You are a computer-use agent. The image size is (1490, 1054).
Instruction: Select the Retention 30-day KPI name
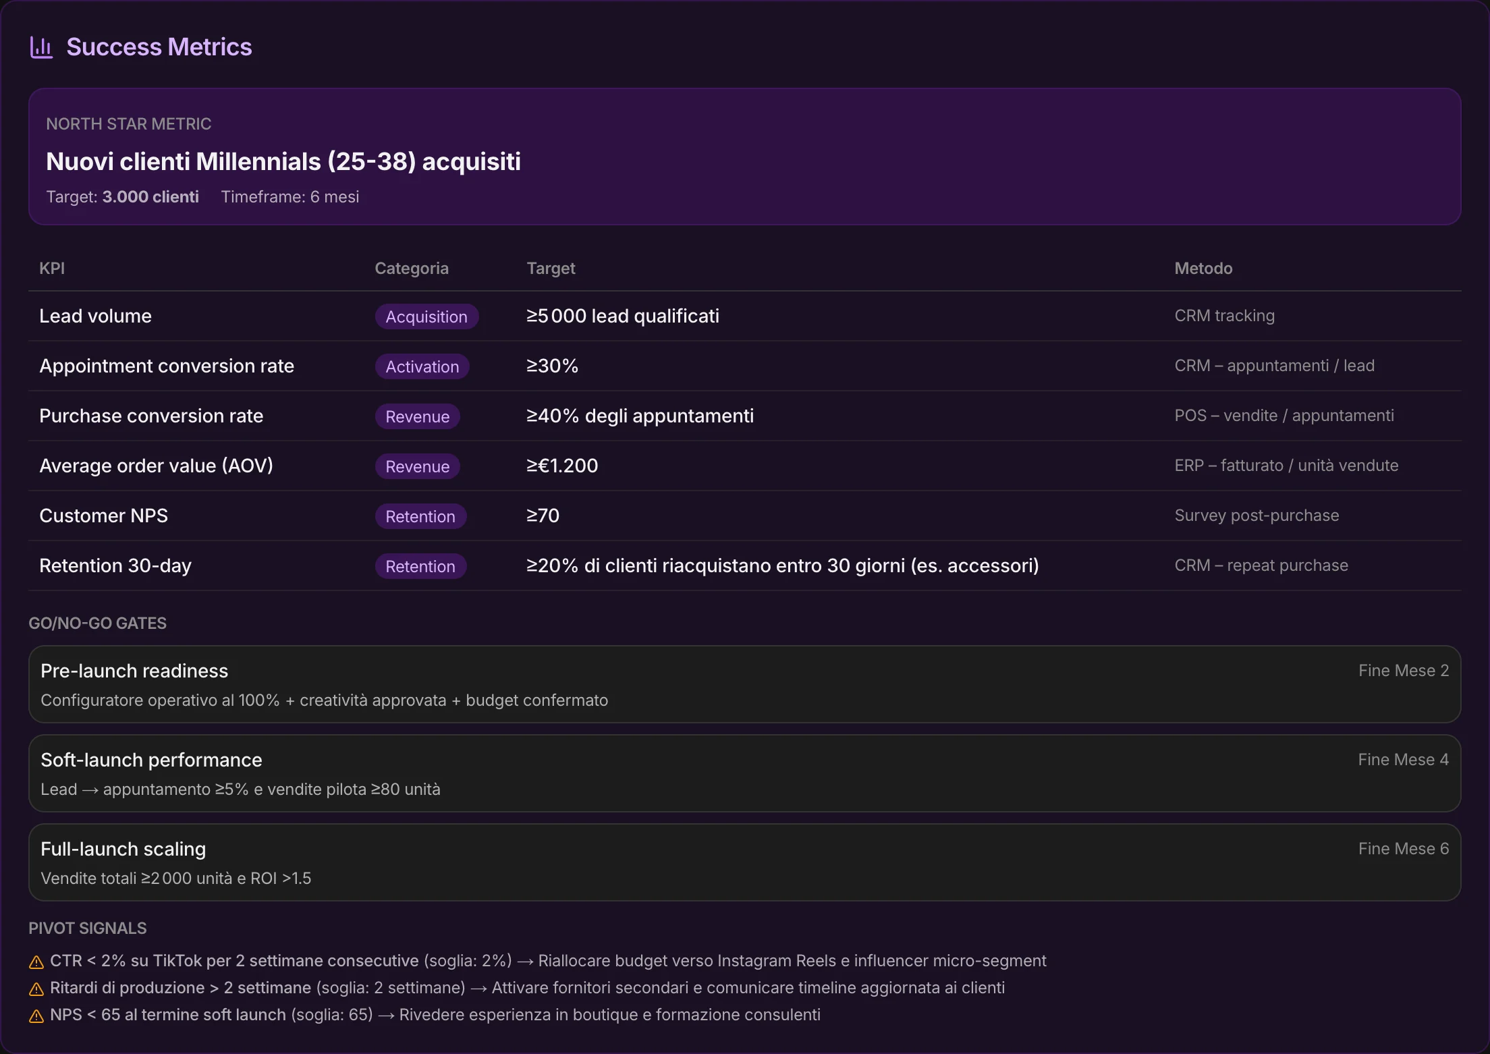[x=115, y=565]
